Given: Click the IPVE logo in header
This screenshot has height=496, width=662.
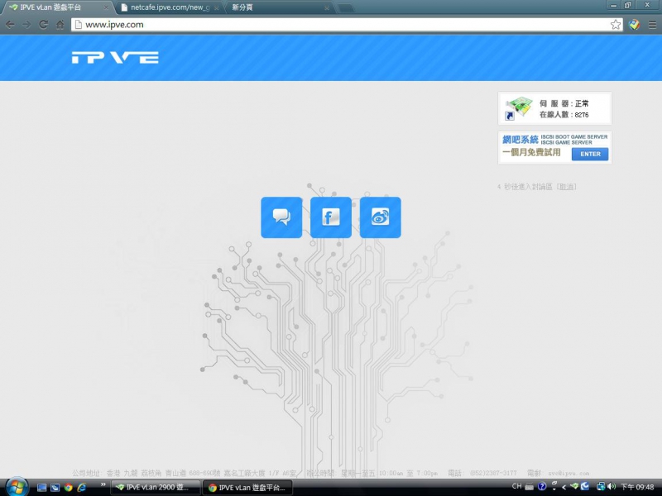Looking at the screenshot, I should click(114, 58).
